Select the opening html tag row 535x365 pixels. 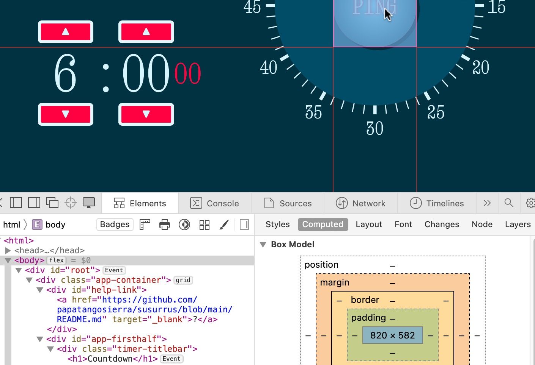pyautogui.click(x=127, y=241)
